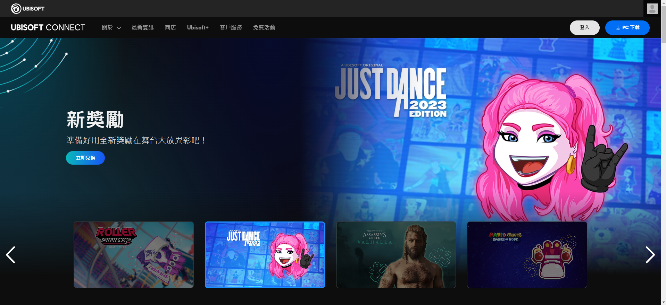Viewport: 666px width, 305px height.
Task: Open the 客戶服務 menu item
Action: pyautogui.click(x=231, y=27)
